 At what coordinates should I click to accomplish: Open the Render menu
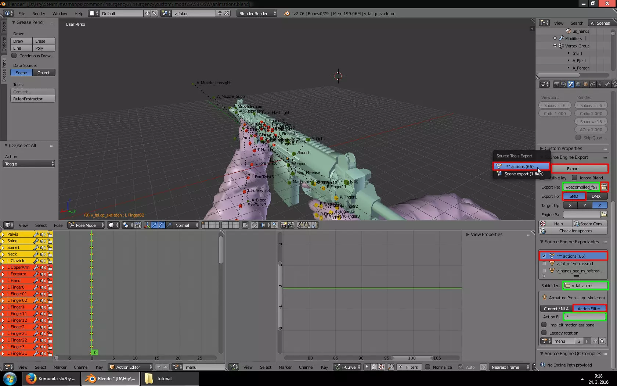39,14
